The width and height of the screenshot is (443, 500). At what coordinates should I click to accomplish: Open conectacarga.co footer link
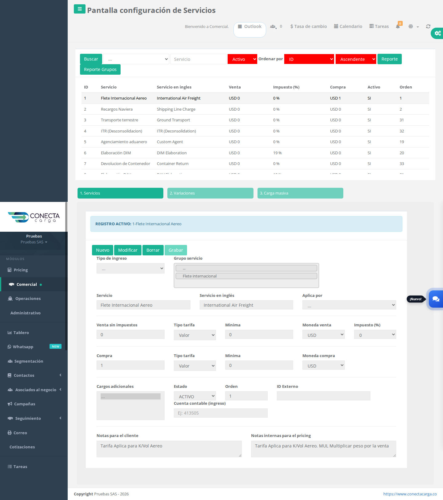pyautogui.click(x=410, y=494)
